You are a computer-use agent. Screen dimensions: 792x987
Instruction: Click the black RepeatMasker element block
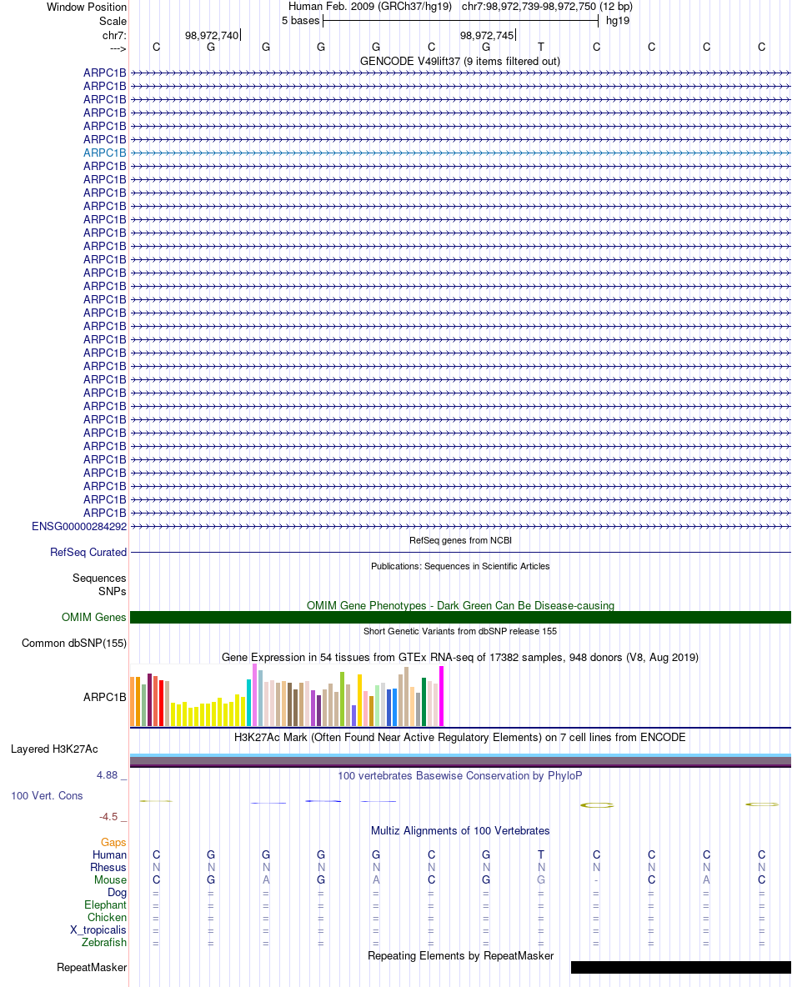(680, 968)
